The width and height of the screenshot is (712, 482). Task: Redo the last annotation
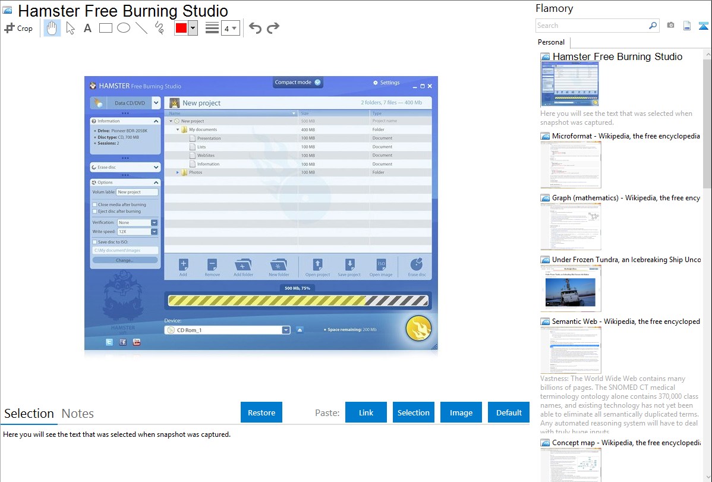pyautogui.click(x=273, y=28)
